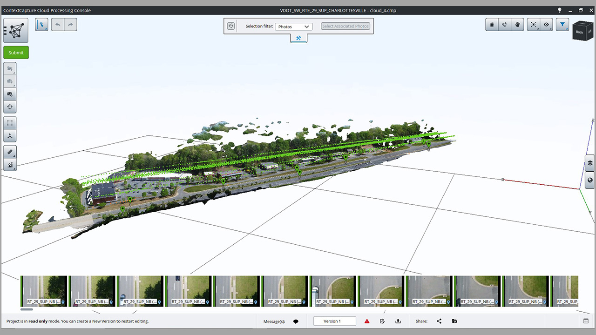
Task: Toggle the visibility eye options
Action: click(x=547, y=25)
